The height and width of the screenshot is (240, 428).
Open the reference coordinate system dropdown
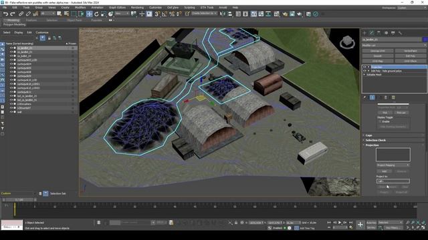[x=122, y=13]
